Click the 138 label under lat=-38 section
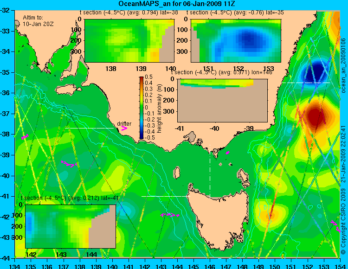Screen dimensions: 348x269 (111, 69)
